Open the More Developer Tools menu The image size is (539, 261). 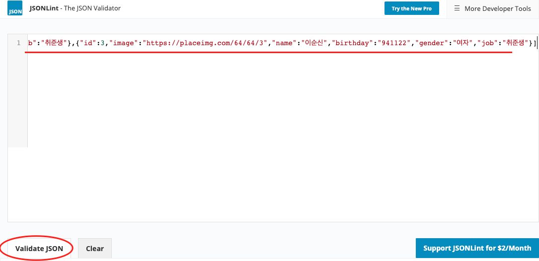[493, 8]
